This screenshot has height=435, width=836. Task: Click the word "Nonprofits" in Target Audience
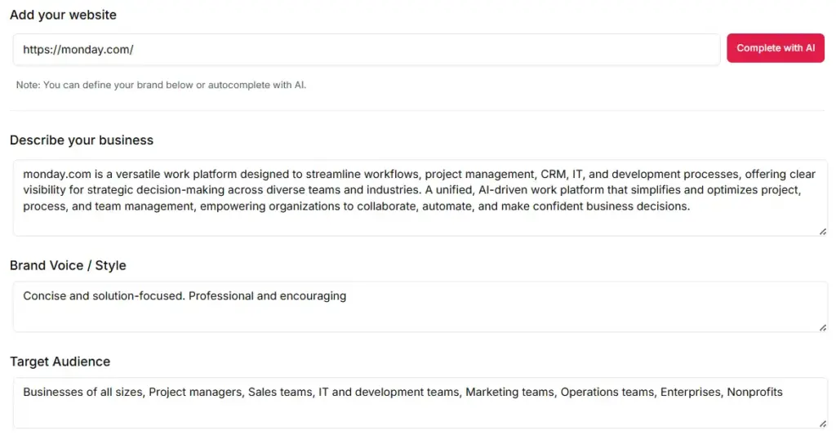point(754,392)
